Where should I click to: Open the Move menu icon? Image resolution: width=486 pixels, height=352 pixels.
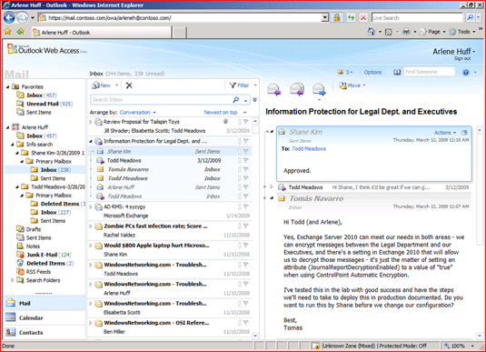342,85
